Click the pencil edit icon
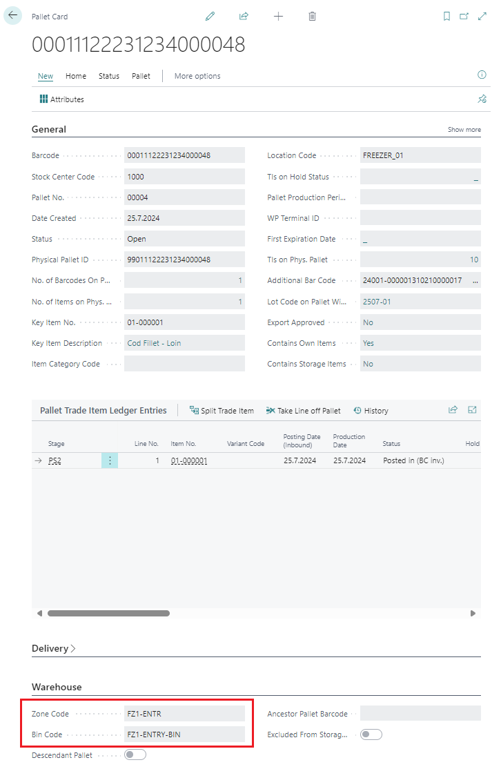Viewport: 501px width, 769px height. point(210,16)
